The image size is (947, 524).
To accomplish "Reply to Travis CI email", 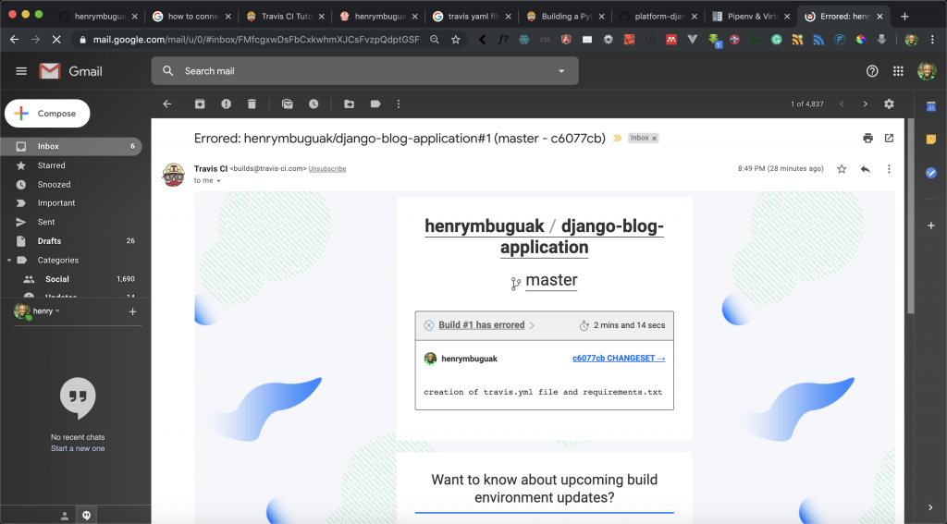I will (865, 169).
